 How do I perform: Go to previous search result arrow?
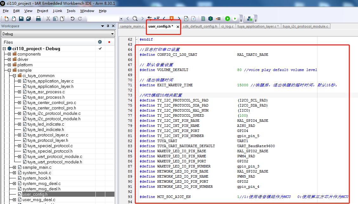(x=127, y=19)
